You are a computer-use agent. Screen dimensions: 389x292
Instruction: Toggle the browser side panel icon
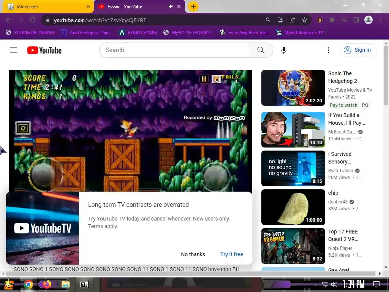point(356,20)
